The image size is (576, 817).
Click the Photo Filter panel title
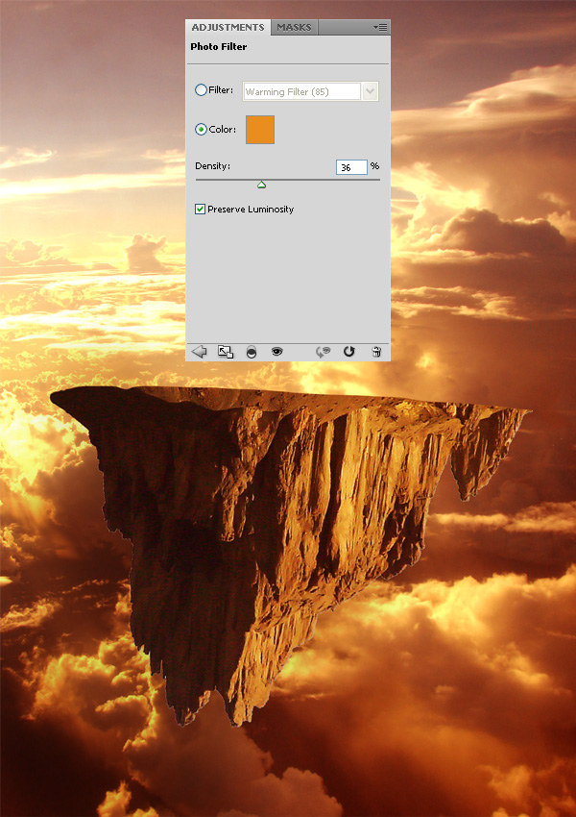tap(219, 47)
